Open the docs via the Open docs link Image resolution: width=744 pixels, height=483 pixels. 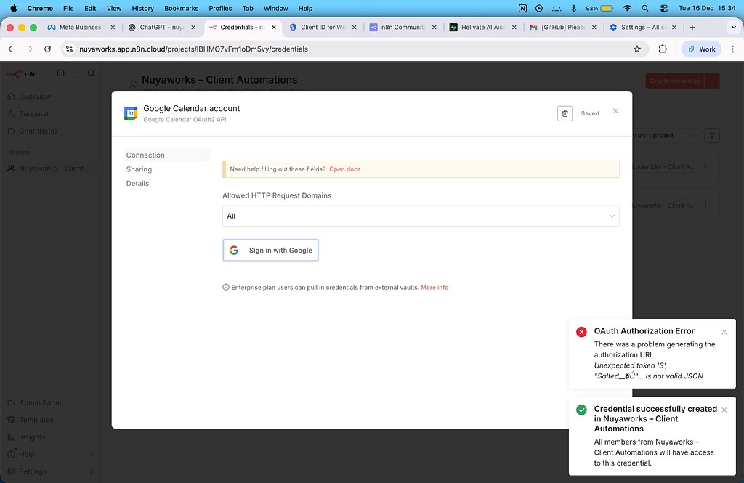click(x=344, y=169)
